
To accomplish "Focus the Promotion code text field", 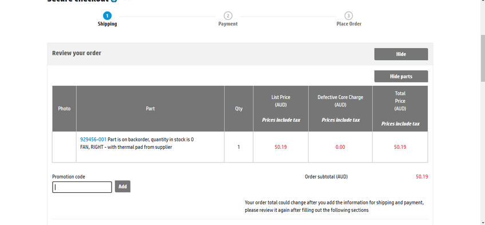I will 82,187.
